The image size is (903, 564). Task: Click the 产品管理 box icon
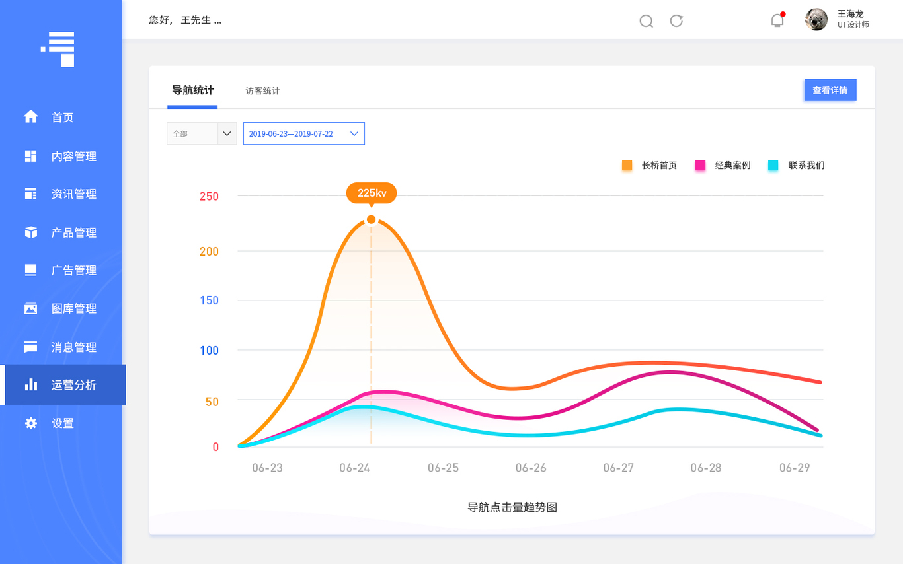tap(31, 232)
